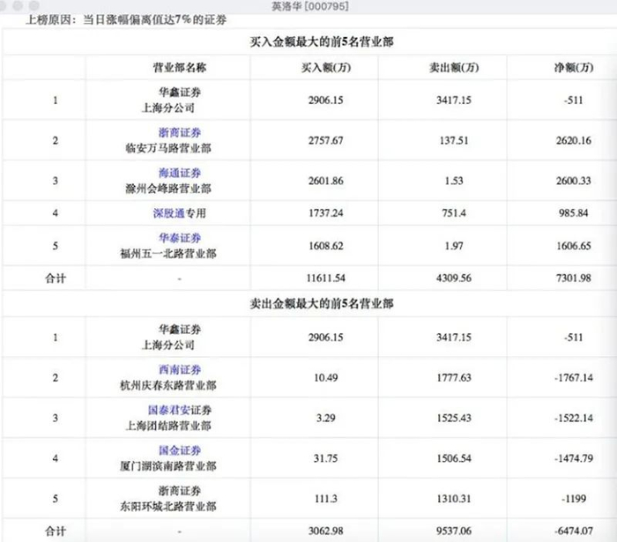Select the sell amount 1525.43
The image size is (617, 542).
pos(454,418)
